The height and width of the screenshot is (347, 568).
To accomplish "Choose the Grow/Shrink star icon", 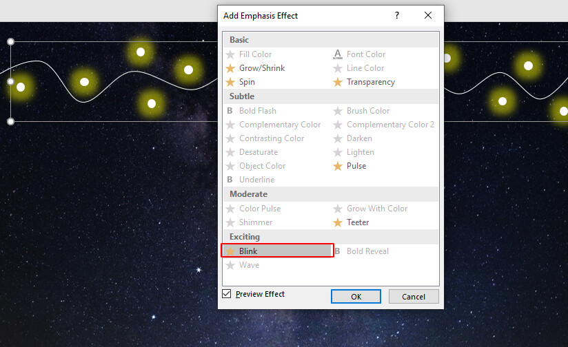I will point(230,68).
